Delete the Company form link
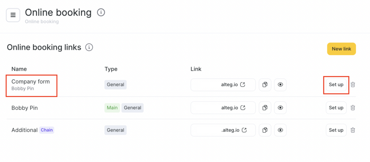 (x=353, y=85)
